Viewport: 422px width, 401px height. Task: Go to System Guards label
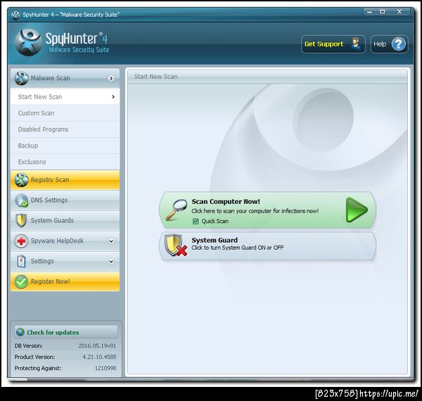coord(52,220)
